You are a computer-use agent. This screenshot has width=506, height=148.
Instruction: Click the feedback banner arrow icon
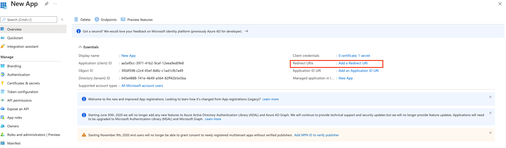click(246, 31)
